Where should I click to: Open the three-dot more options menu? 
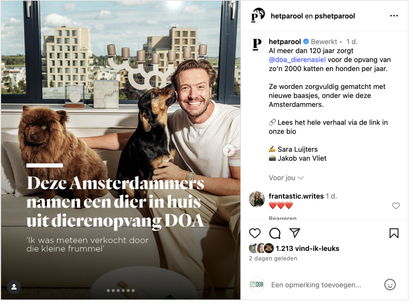394,16
